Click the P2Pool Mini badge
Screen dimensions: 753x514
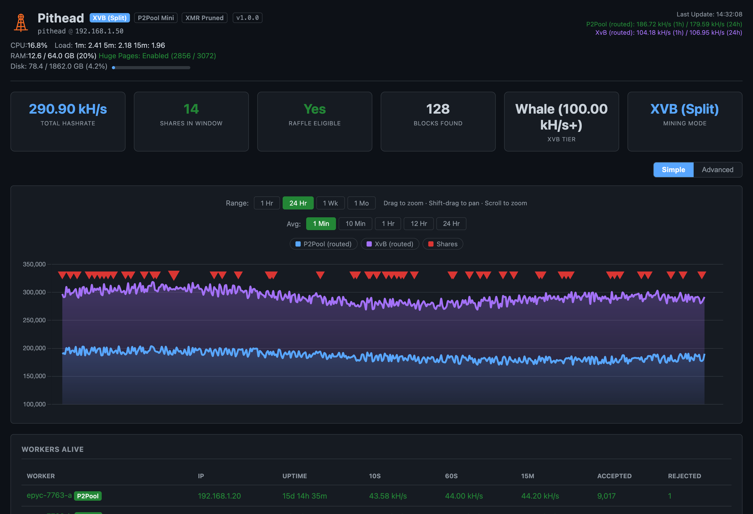156,18
